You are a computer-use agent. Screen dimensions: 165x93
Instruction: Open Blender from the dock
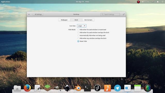77,88
